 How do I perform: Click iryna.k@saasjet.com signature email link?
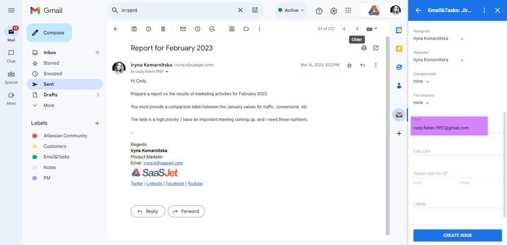[163, 163]
